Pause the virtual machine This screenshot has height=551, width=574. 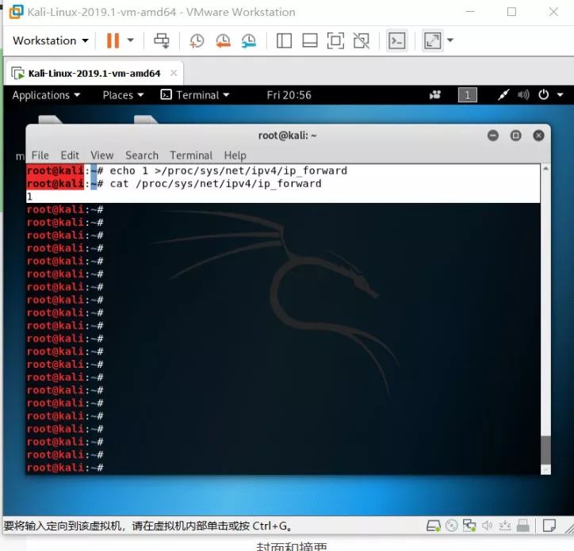tap(113, 40)
